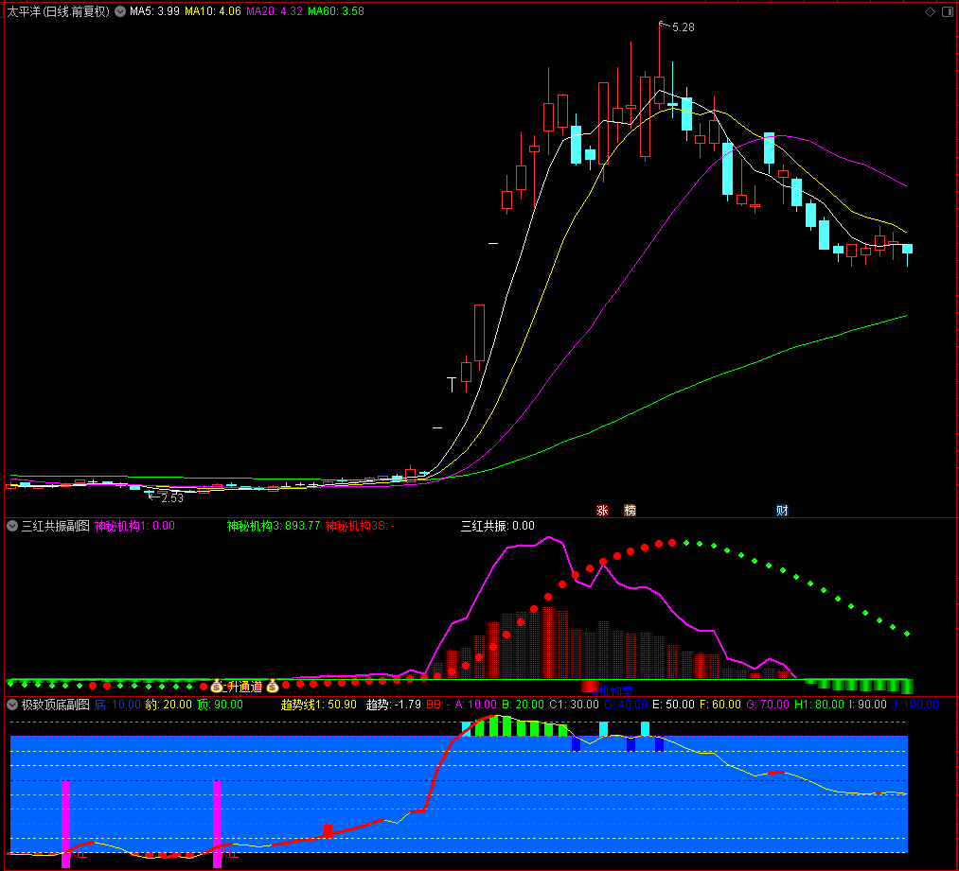Screen dimensions: 959x871
Task: Click the first magenta 庄 signal bar
Action: [66, 824]
